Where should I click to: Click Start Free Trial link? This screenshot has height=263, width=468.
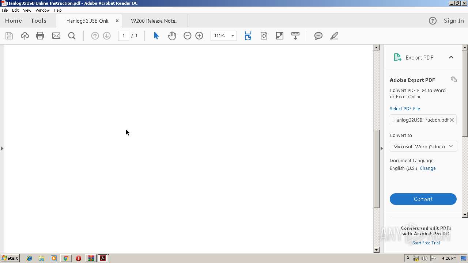pos(426,243)
